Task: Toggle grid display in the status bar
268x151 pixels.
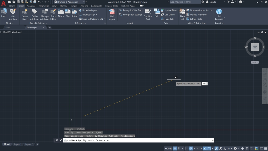Action: click(x=175, y=148)
